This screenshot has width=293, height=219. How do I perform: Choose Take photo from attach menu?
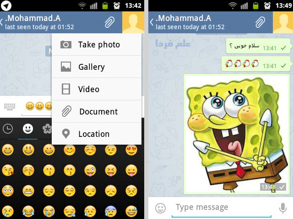point(97,45)
